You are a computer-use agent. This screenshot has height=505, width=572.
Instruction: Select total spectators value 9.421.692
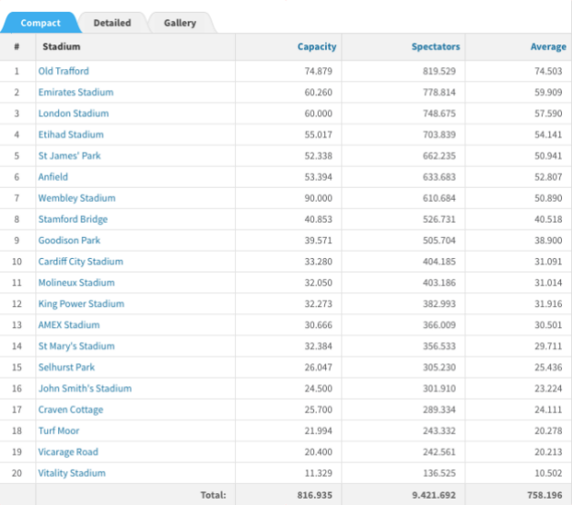(x=434, y=495)
